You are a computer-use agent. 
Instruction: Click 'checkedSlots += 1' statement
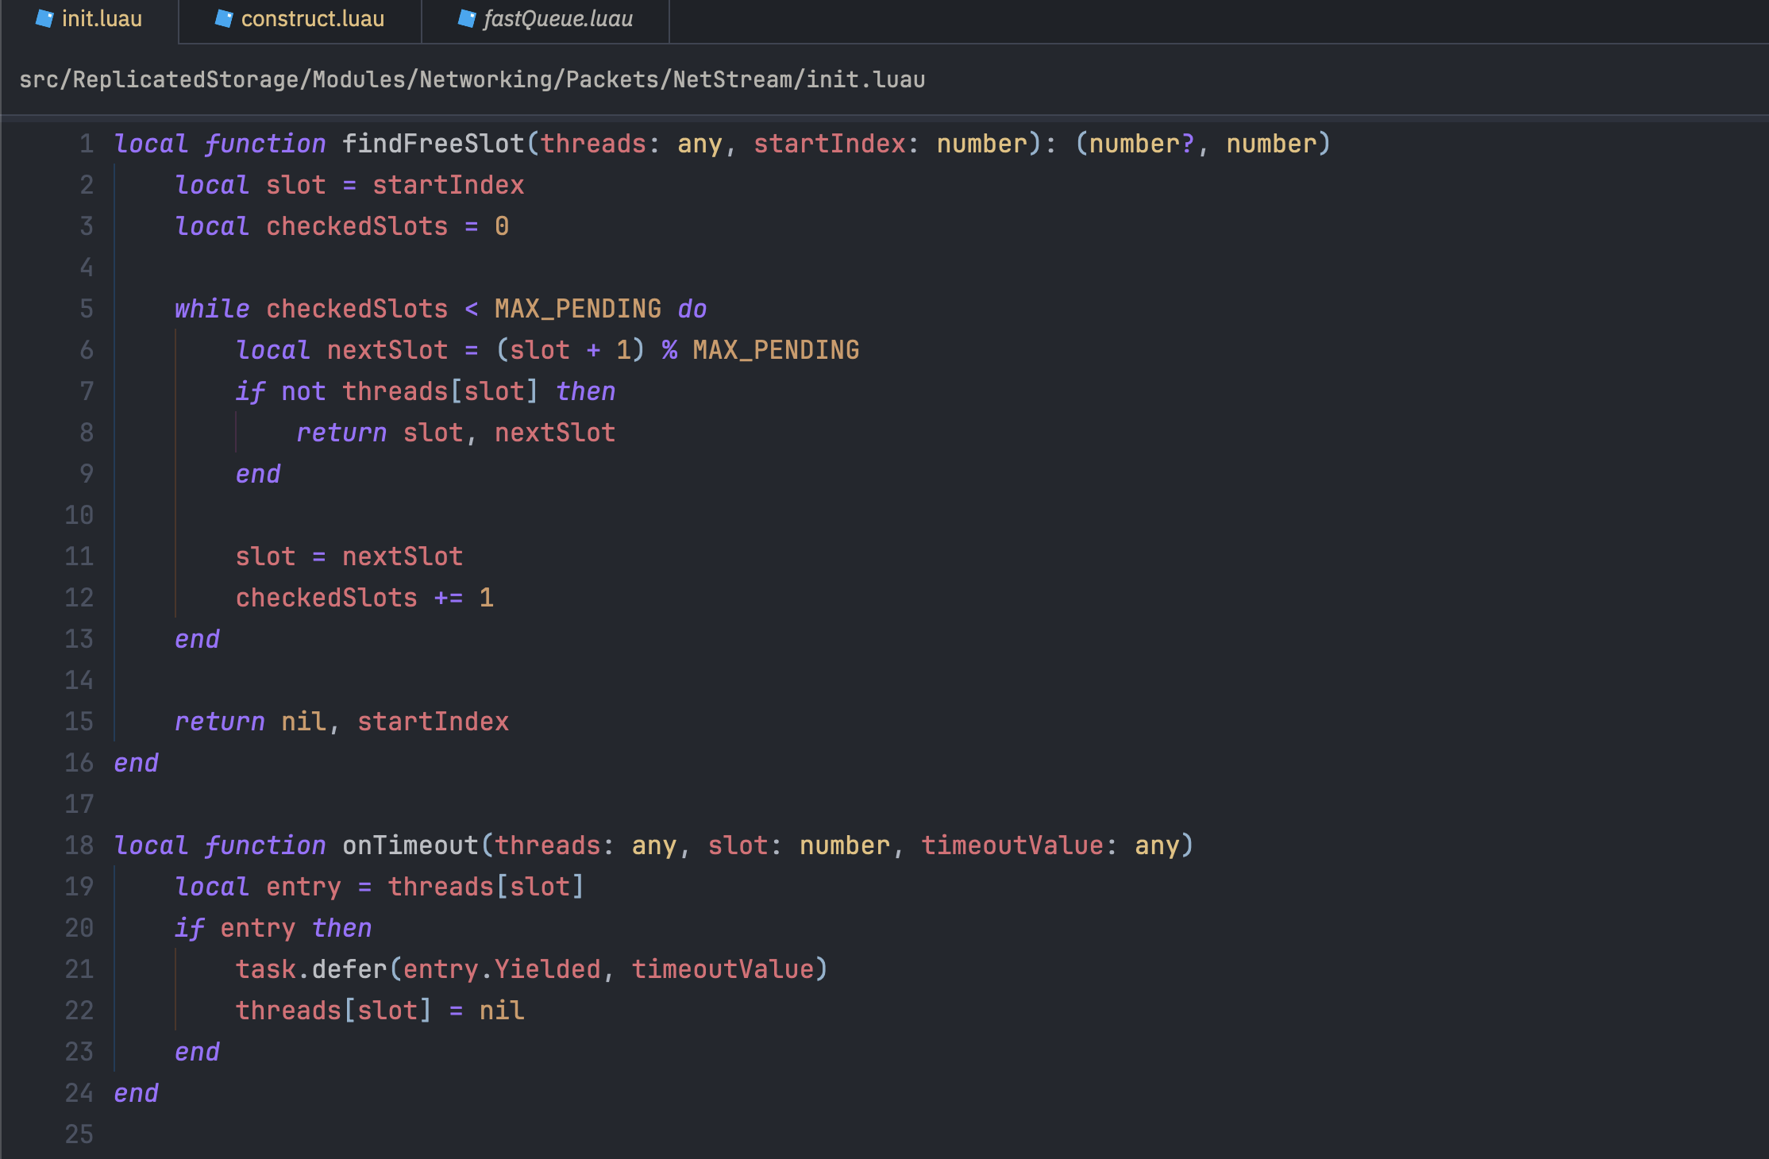[364, 598]
